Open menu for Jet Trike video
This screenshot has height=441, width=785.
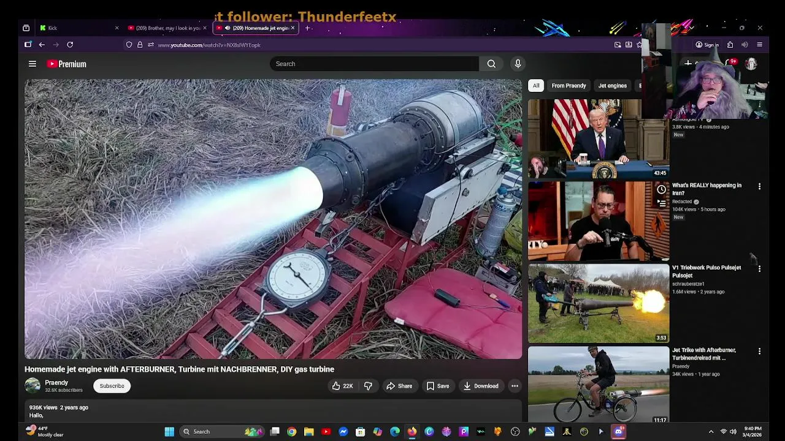click(x=759, y=351)
